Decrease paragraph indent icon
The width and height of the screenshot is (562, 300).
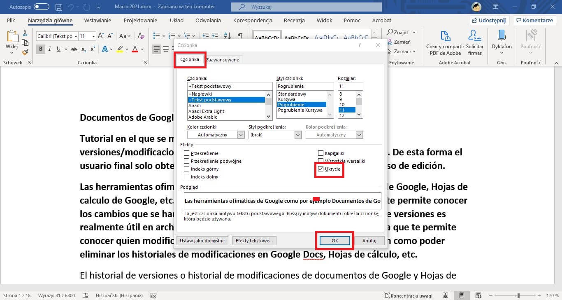tap(205, 36)
